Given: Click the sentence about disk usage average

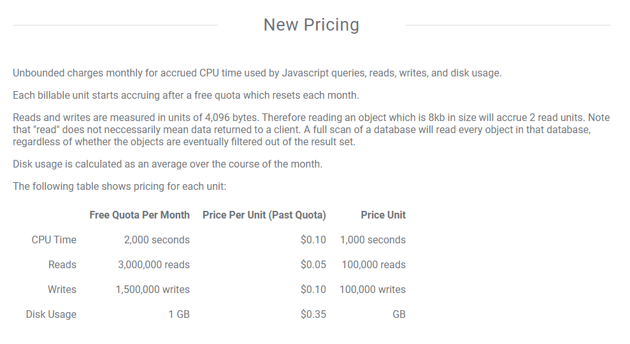Looking at the screenshot, I should pyautogui.click(x=168, y=164).
